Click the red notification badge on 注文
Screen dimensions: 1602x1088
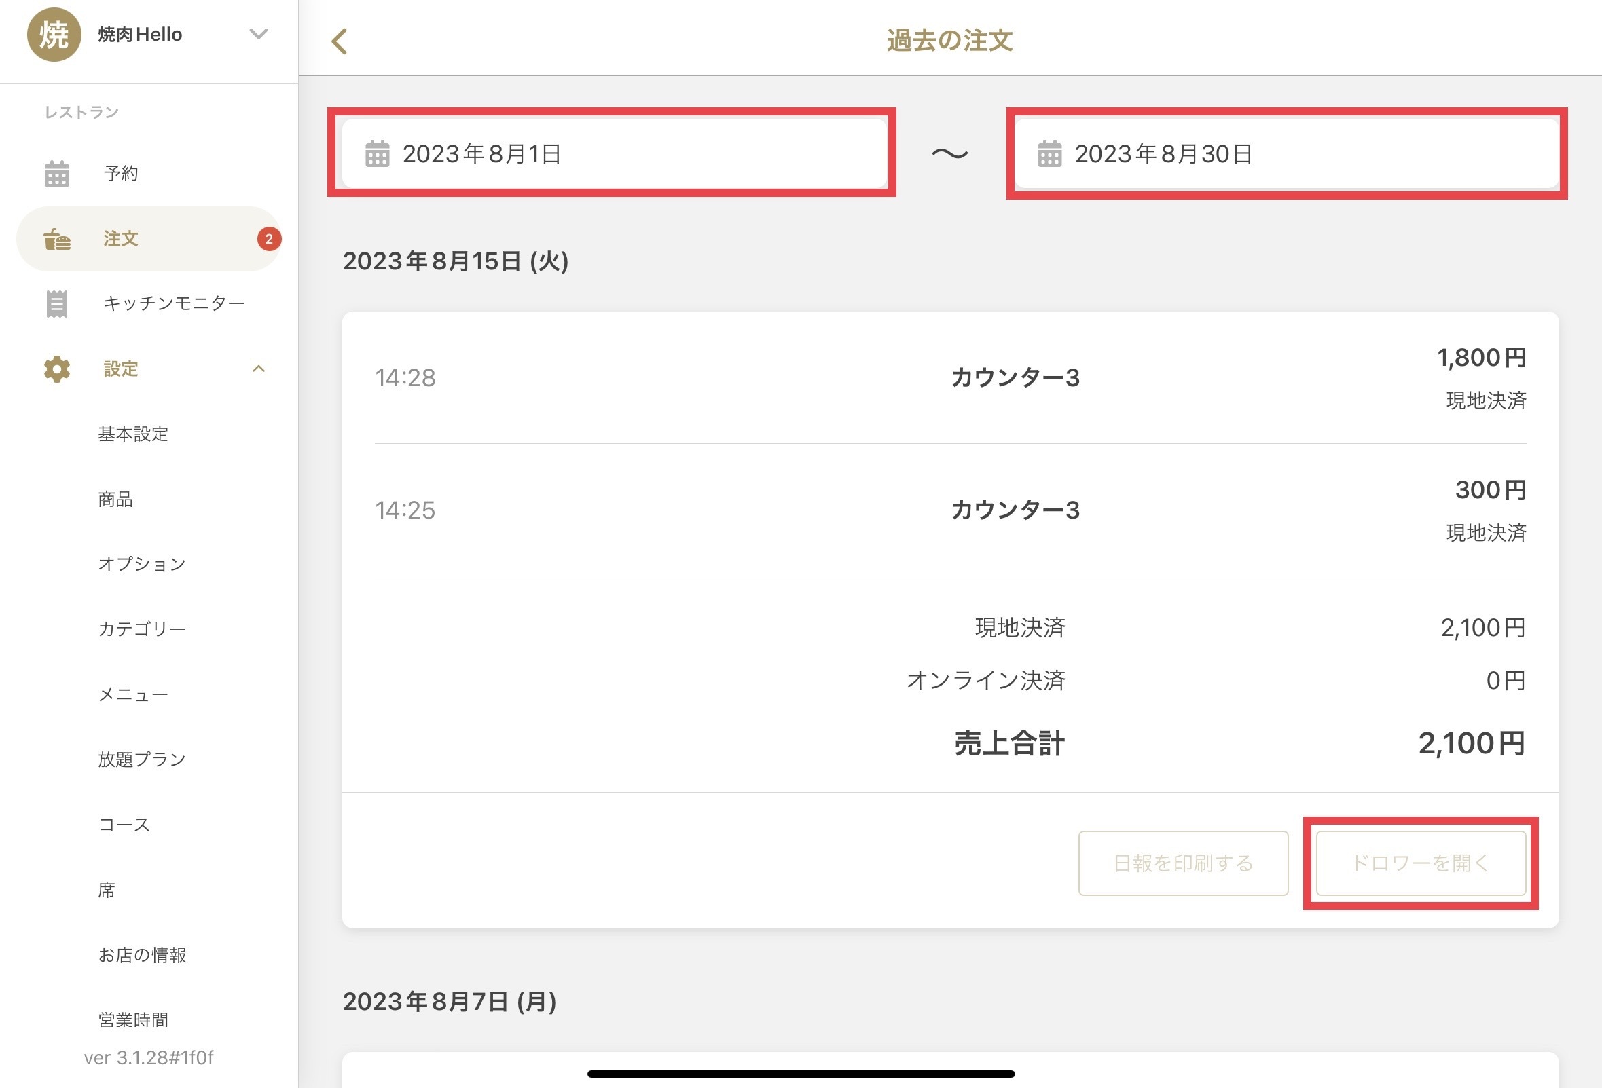[269, 239]
